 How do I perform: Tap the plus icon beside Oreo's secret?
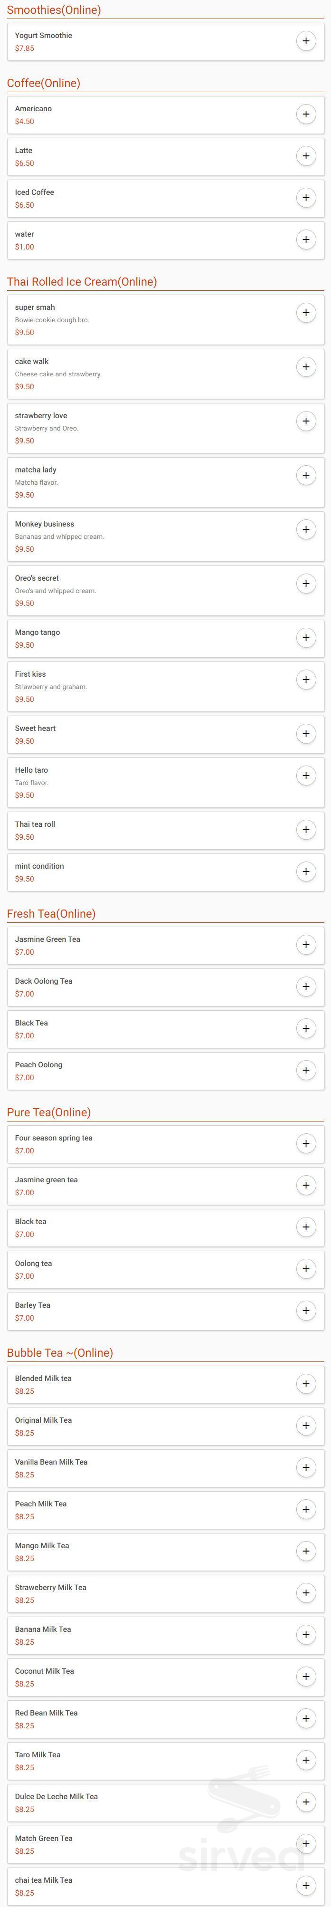click(x=306, y=583)
